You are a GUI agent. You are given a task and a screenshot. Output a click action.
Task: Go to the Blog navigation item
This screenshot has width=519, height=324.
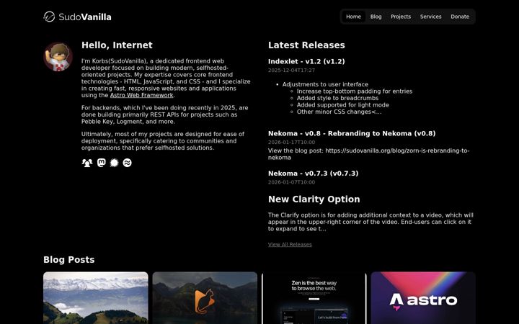[376, 17]
